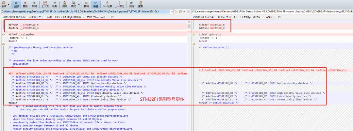Click left file size 633,941 字节

pyautogui.click(x=36, y=17)
